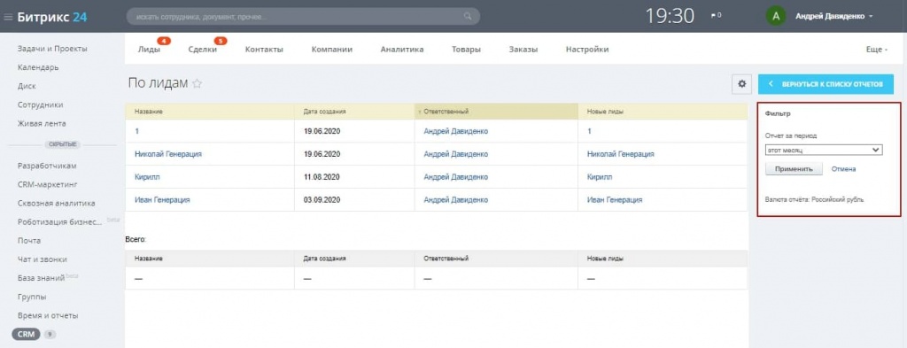Click Вернуться к списку отчетов button
Image resolution: width=907 pixels, height=348 pixels.
coord(826,84)
